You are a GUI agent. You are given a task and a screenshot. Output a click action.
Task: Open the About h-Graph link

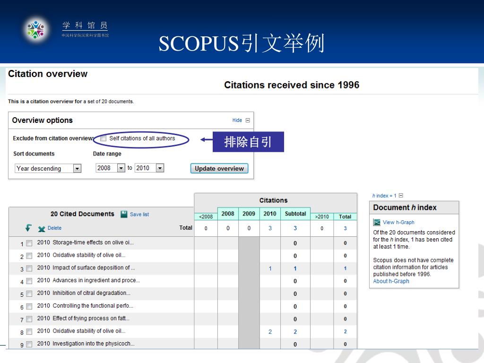tap(391, 281)
